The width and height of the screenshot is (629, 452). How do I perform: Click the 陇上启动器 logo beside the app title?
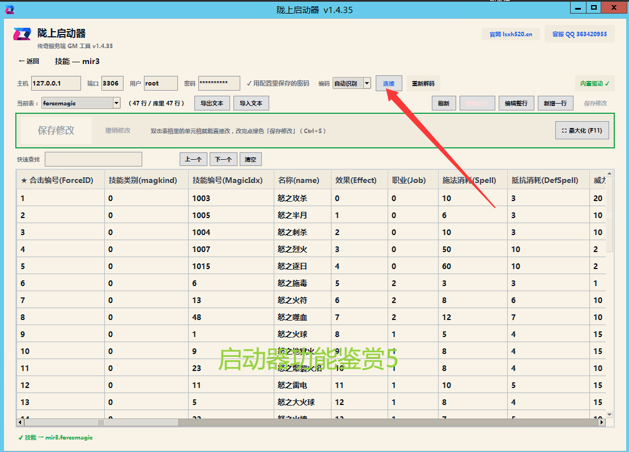(x=22, y=33)
